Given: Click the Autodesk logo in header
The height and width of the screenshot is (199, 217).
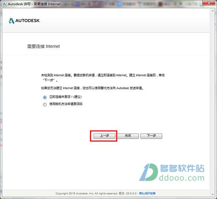Looking at the screenshot, I should (x=24, y=21).
